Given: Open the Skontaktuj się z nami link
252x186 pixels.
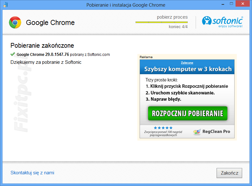Looking at the screenshot, I should click(x=32, y=173).
